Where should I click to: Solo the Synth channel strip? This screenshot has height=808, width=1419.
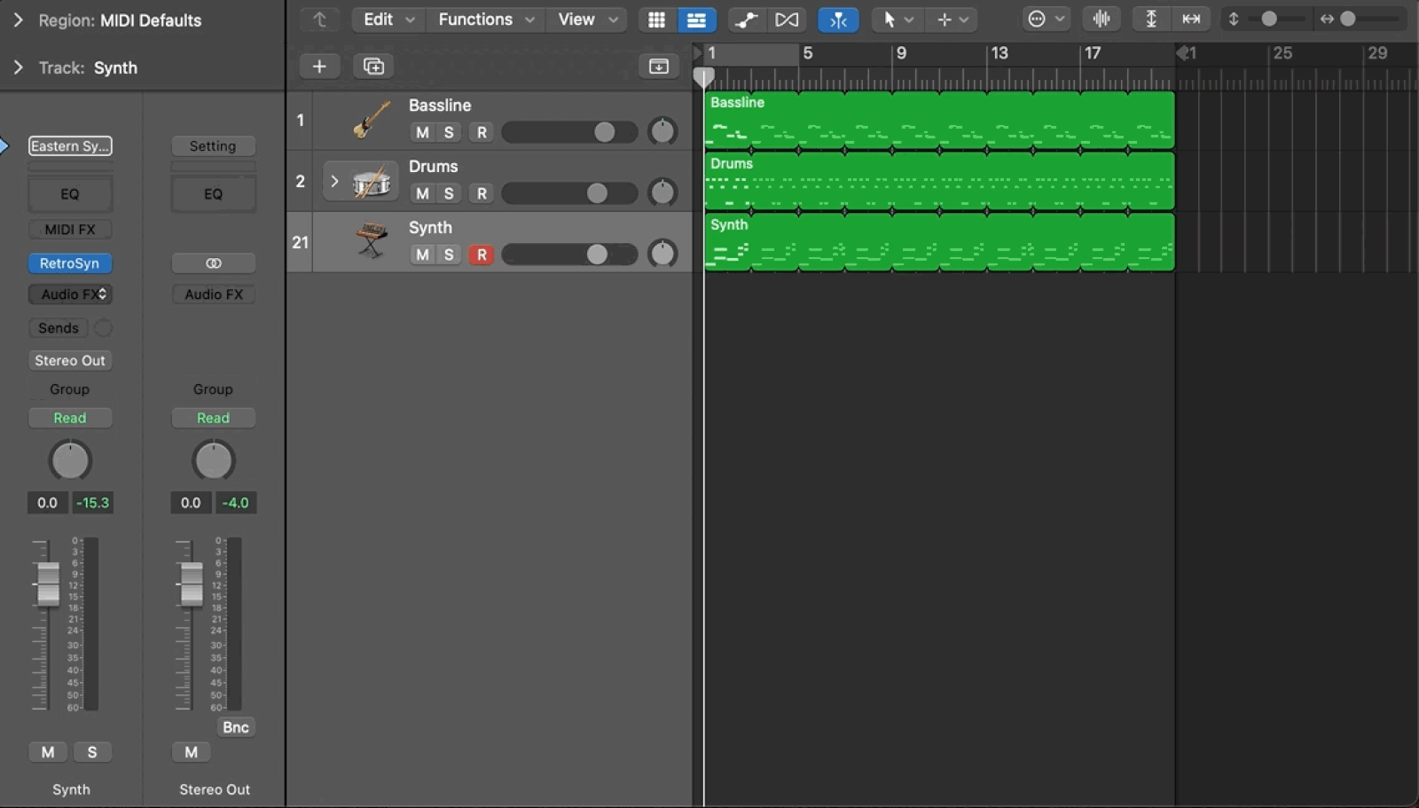(x=92, y=752)
